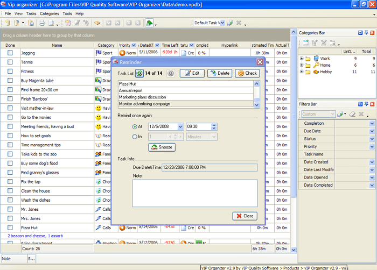Check Done box for Fix the tap
The height and width of the screenshot is (270, 377).
coord(10,182)
